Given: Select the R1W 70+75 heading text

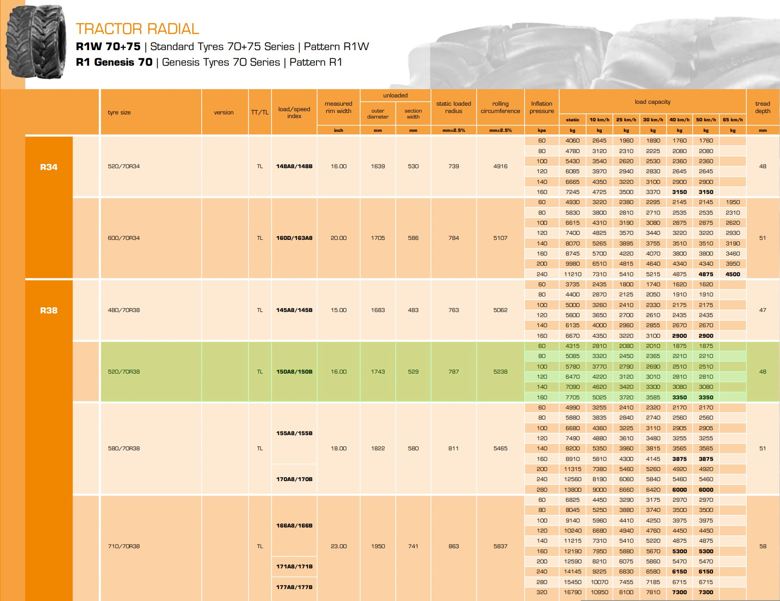Looking at the screenshot, I should 108,47.
